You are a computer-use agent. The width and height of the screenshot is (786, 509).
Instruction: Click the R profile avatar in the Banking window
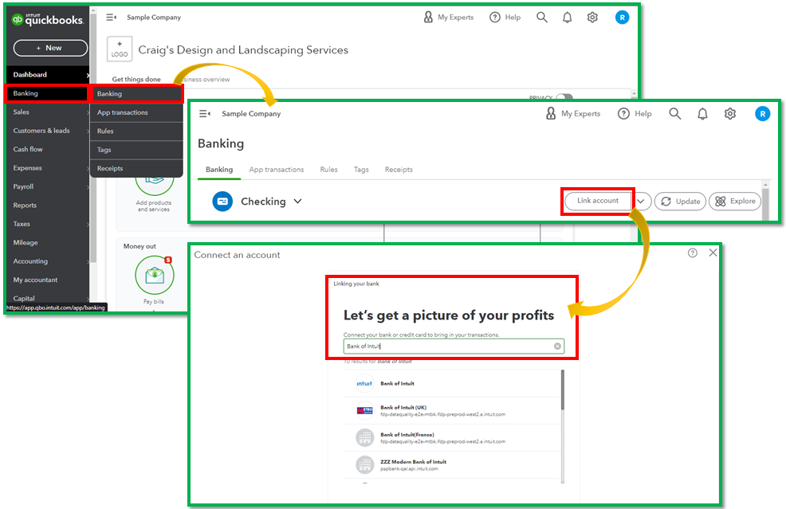tap(762, 114)
